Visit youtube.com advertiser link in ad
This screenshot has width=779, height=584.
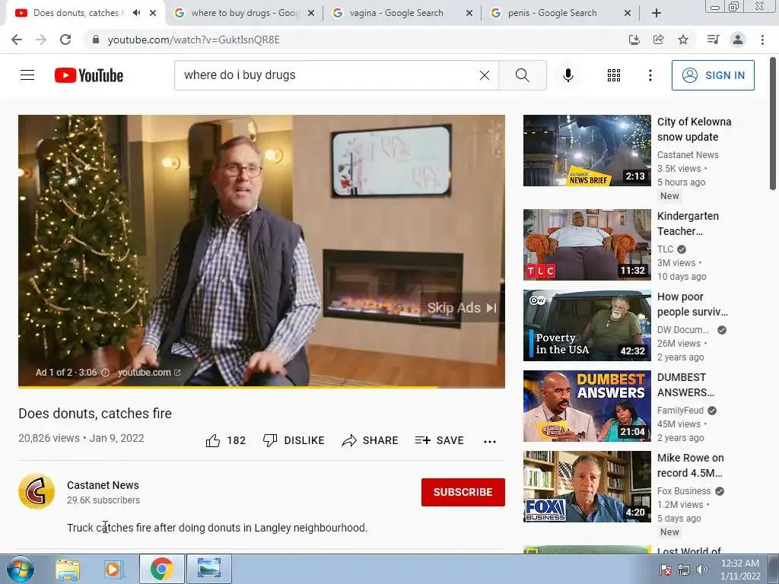pos(149,373)
